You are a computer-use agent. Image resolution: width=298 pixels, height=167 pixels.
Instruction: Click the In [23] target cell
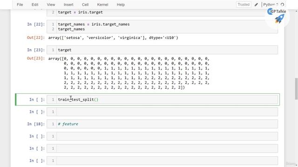[163, 50]
